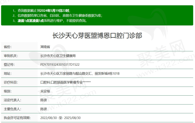This screenshot has height=123, width=195.
Task: Select 陈波 in the 主要负责人 row
Action: (44, 109)
